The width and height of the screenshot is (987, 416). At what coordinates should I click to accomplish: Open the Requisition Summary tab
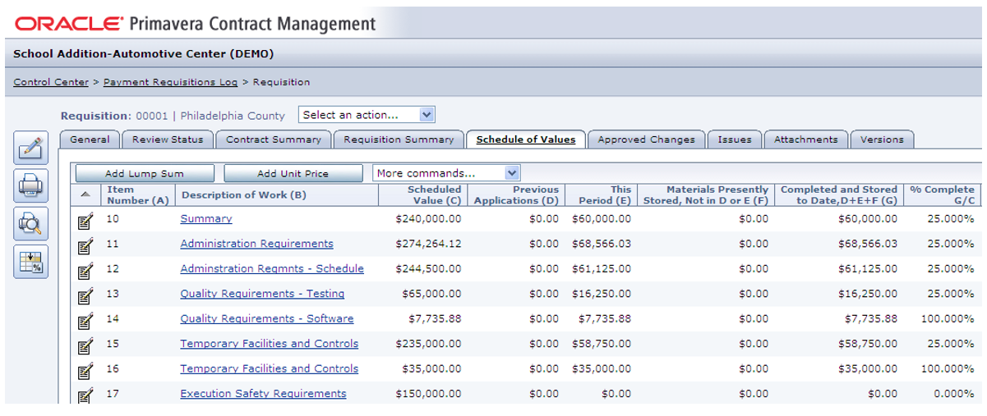399,139
